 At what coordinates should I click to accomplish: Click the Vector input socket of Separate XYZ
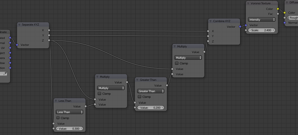pos(17,45)
